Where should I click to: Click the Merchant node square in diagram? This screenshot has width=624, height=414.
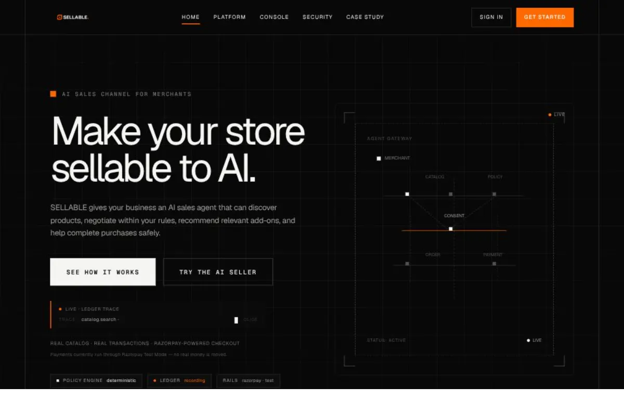click(379, 158)
